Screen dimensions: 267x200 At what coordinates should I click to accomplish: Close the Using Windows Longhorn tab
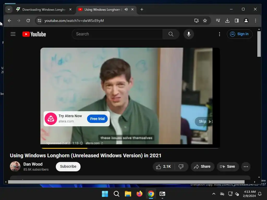click(132, 10)
